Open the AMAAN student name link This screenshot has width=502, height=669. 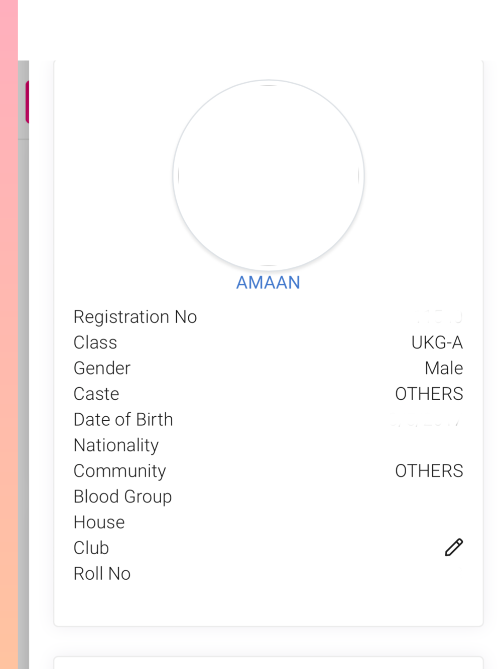[268, 283]
